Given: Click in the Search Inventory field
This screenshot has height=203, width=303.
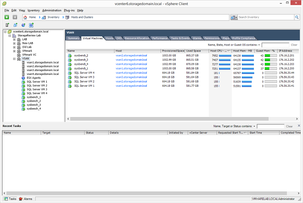Looking at the screenshot, I should pos(266,17).
